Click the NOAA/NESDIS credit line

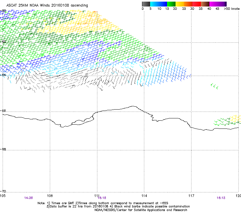coord(141,210)
